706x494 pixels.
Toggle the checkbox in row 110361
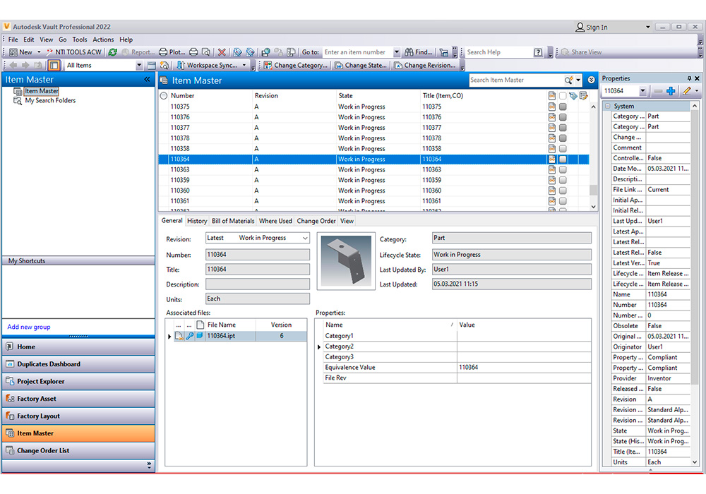pos(563,201)
